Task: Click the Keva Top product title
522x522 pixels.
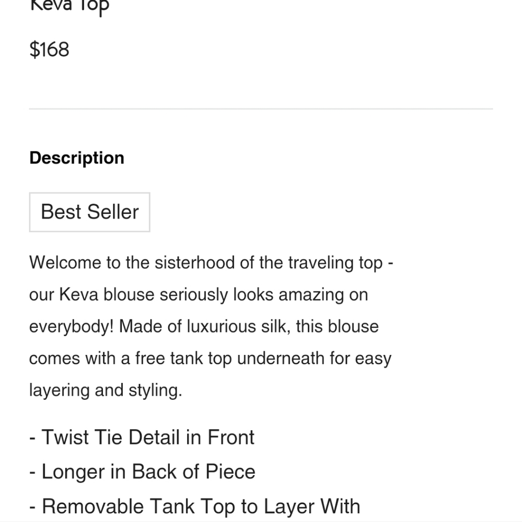Action: click(69, 6)
